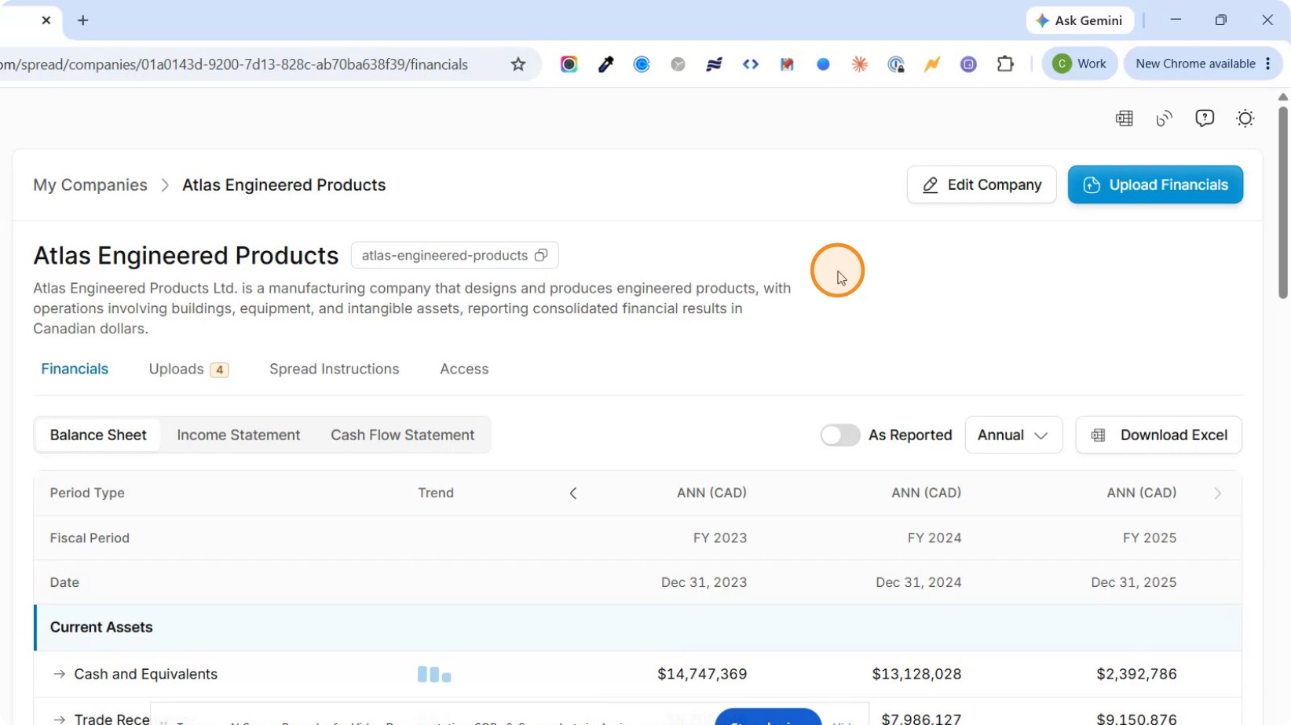Click the Ask Gemini button
This screenshot has width=1291, height=725.
coord(1080,20)
